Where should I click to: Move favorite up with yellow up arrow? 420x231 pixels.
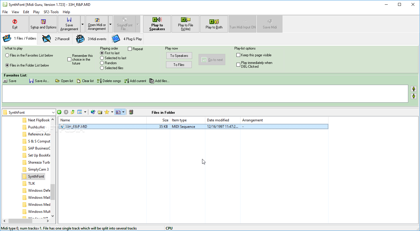414,89
